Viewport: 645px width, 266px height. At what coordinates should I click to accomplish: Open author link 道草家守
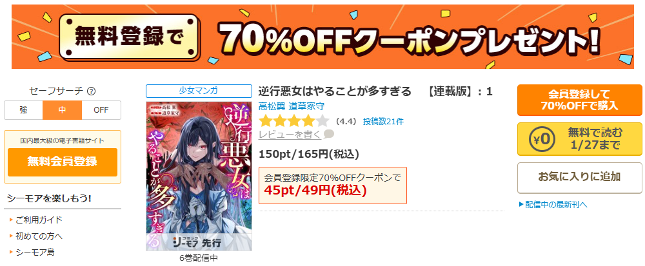coord(306,106)
